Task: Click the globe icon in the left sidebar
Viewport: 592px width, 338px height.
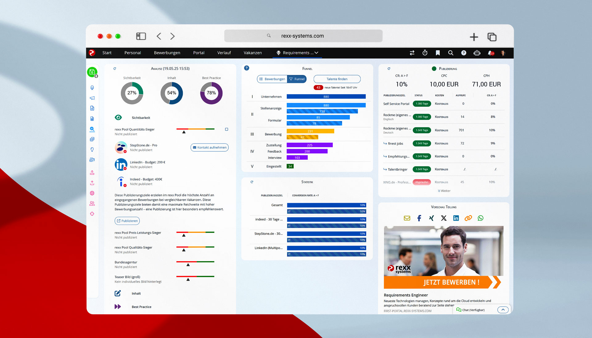Action: click(x=92, y=193)
